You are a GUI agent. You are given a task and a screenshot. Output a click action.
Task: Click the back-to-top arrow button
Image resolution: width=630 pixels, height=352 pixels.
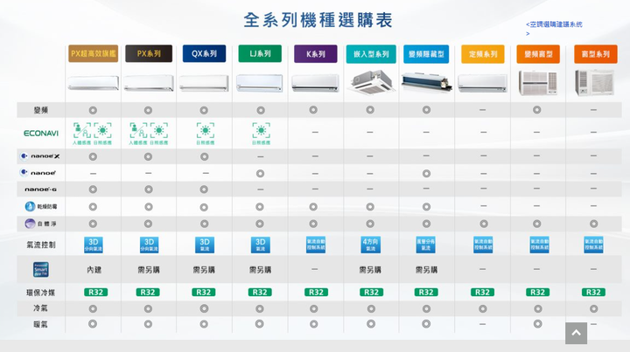click(x=576, y=333)
